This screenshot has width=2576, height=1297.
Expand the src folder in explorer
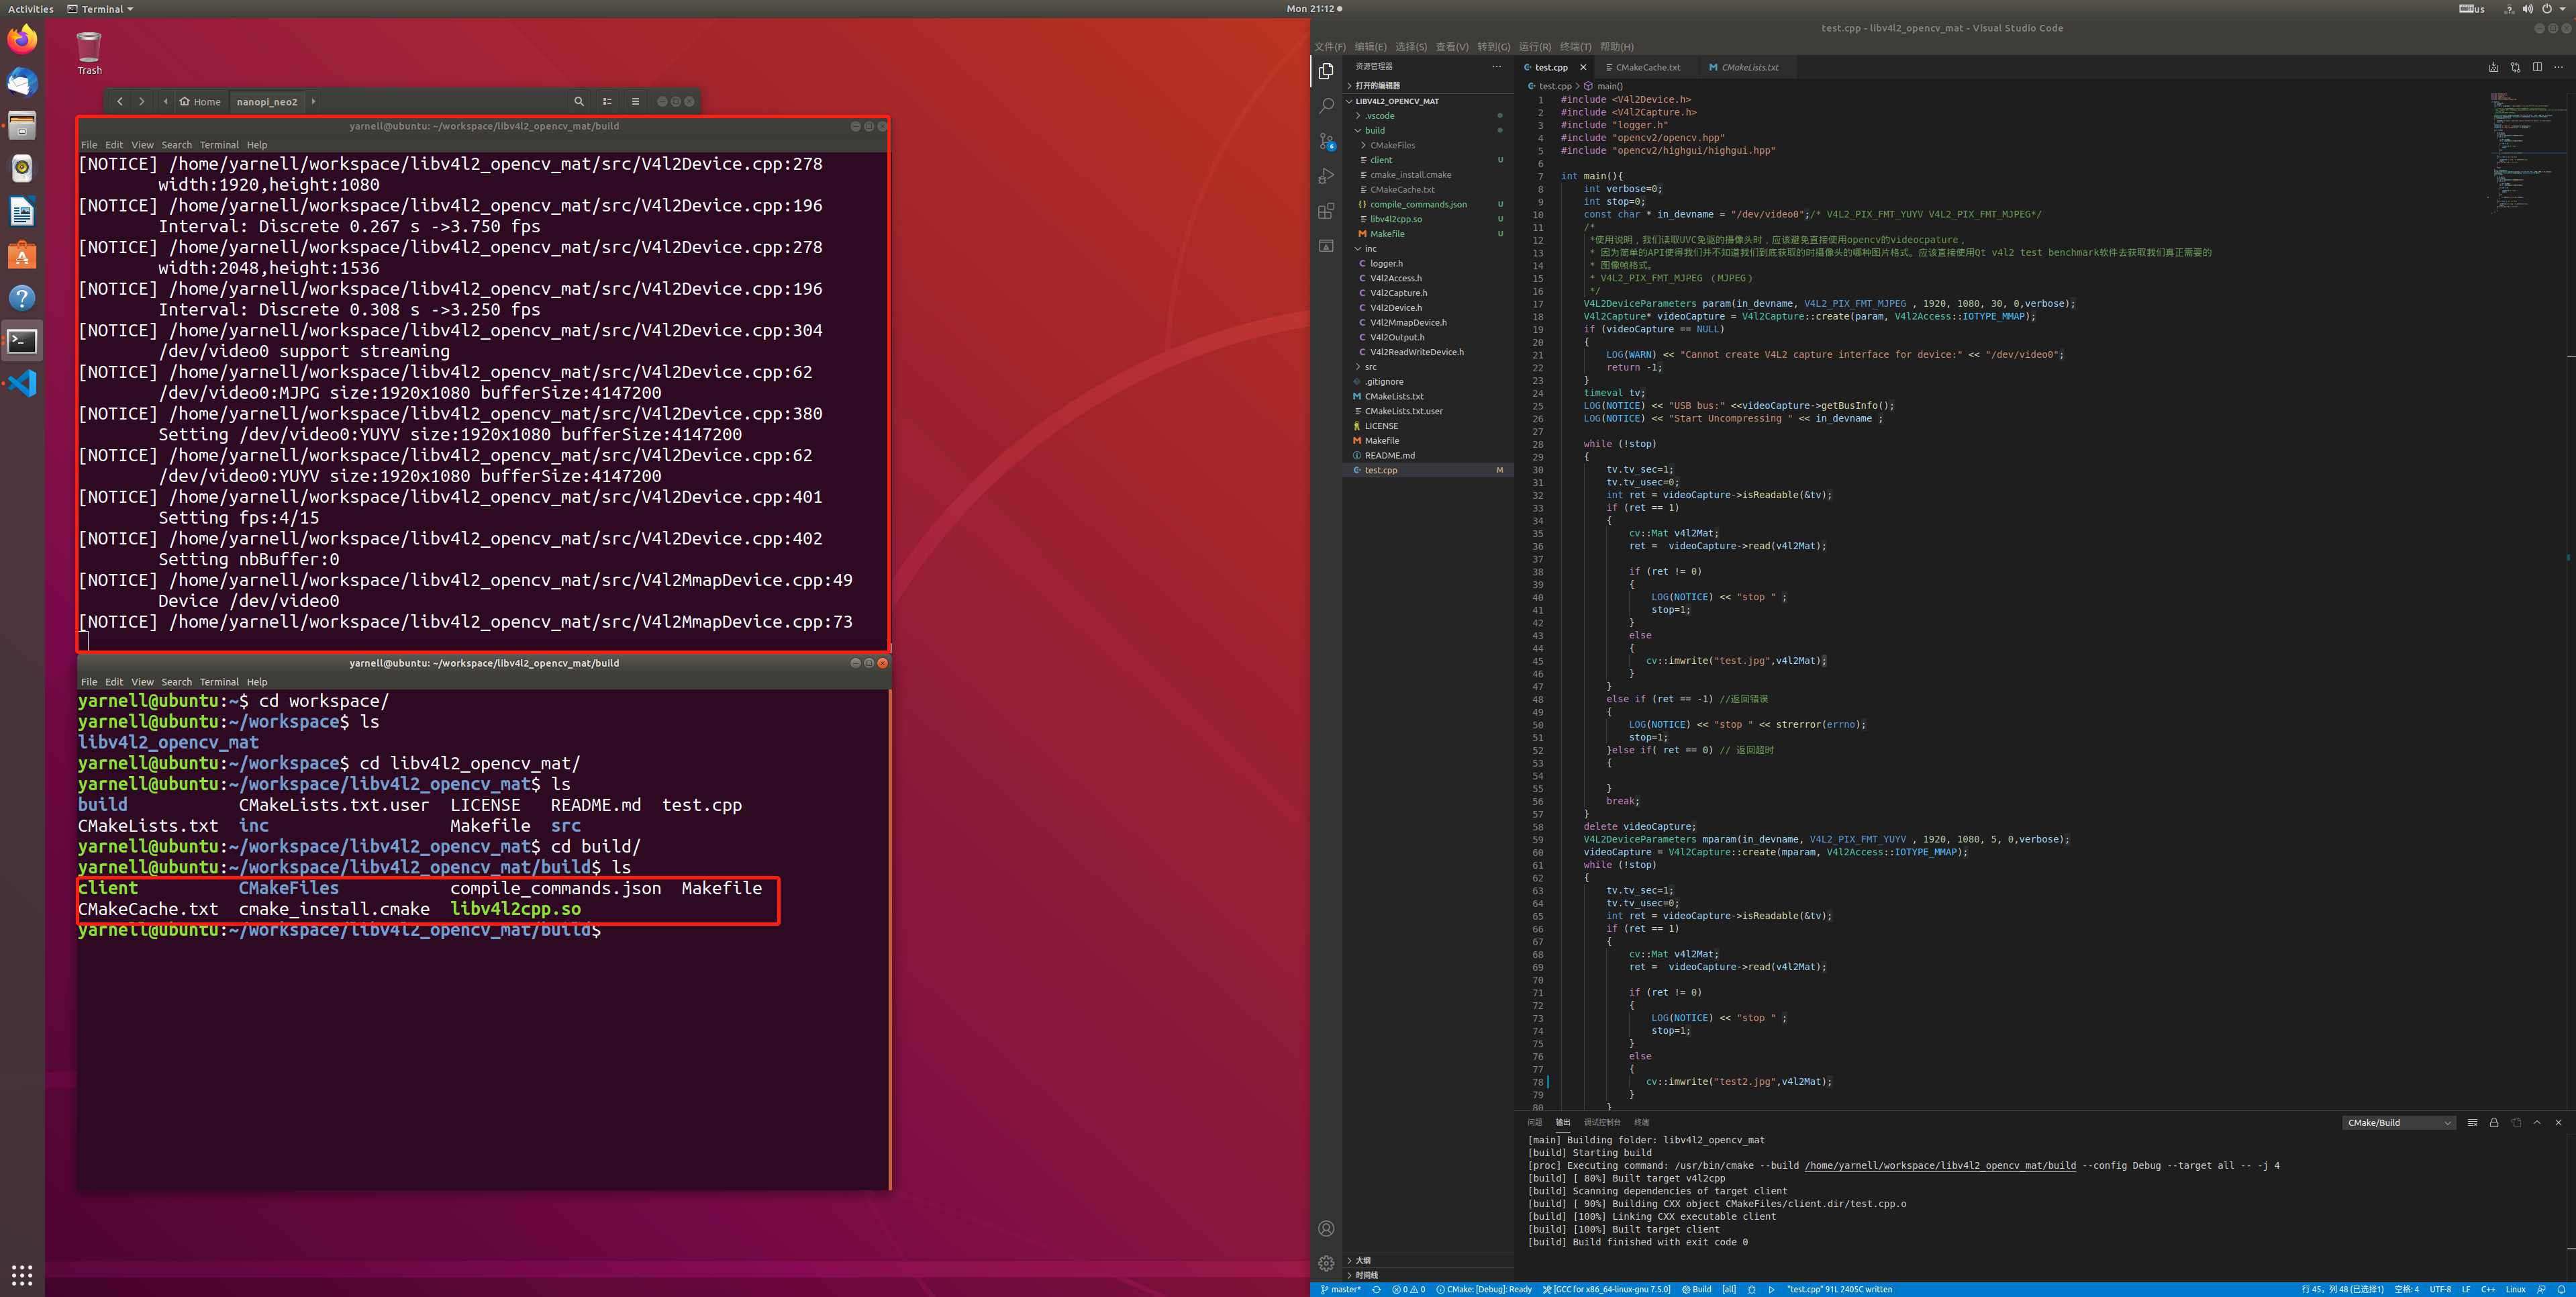pyautogui.click(x=1428, y=367)
